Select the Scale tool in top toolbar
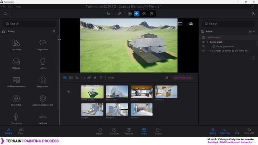258x145 pixels. pyautogui.click(x=152, y=14)
